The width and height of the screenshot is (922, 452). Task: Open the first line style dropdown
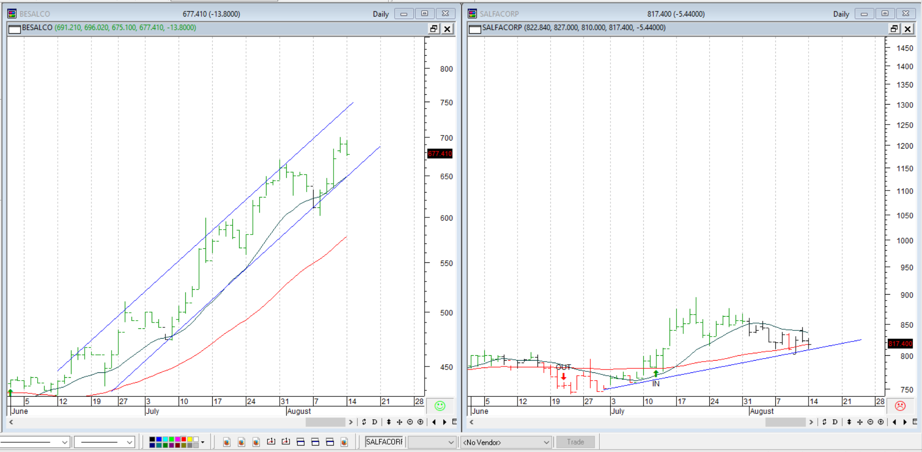pos(65,442)
